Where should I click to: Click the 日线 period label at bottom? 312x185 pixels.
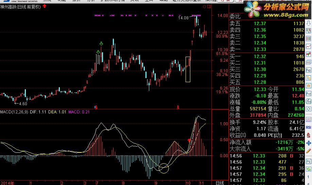tap(220, 183)
